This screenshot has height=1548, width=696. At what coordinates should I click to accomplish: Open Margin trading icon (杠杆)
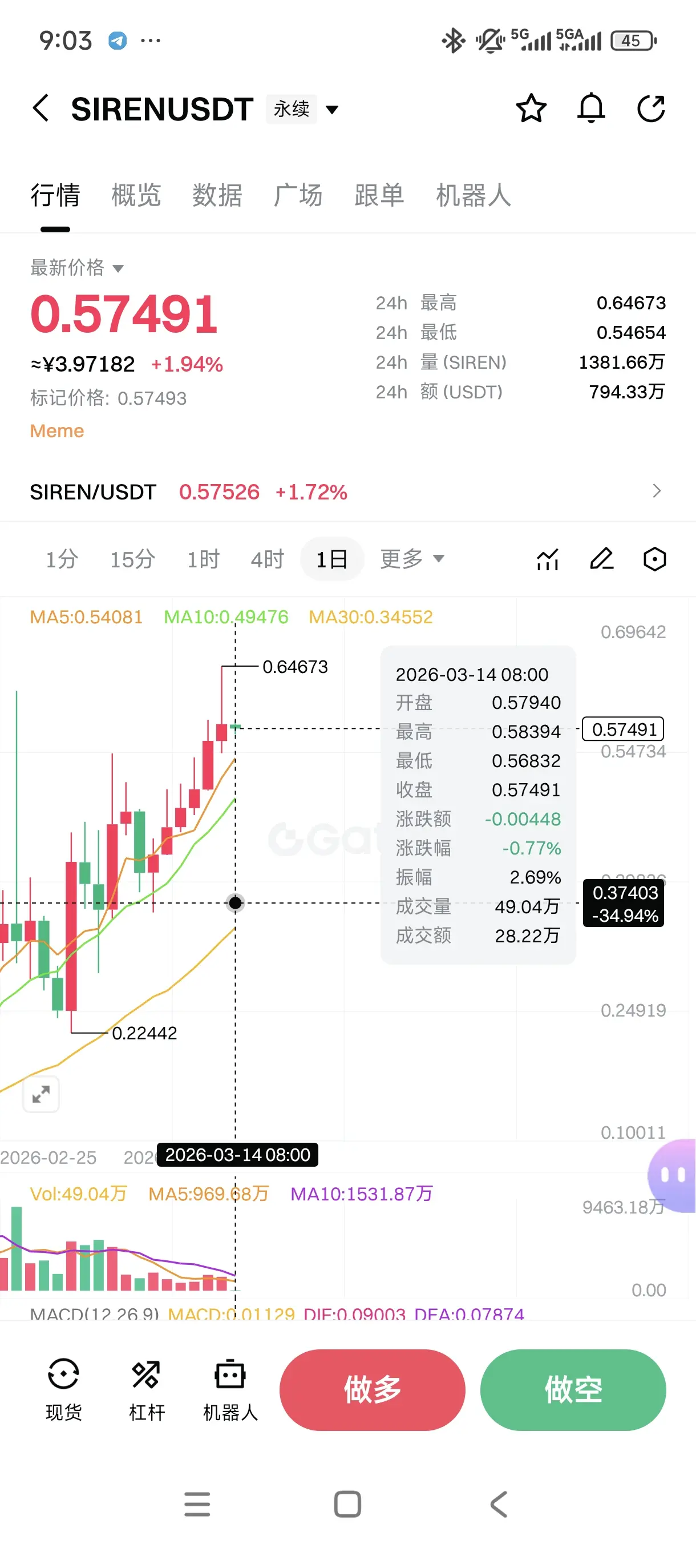pos(147,1389)
